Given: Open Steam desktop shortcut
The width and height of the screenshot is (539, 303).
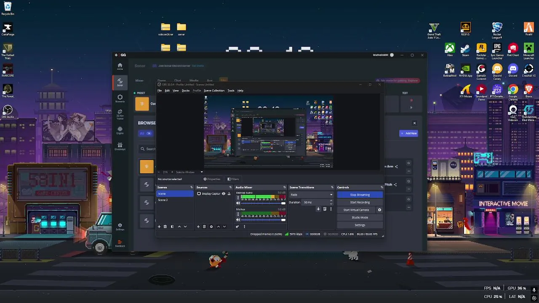Looking at the screenshot, I should pyautogui.click(x=465, y=50).
